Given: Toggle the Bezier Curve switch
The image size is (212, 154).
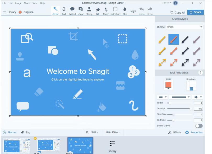Looking at the screenshot, I should [199, 126].
